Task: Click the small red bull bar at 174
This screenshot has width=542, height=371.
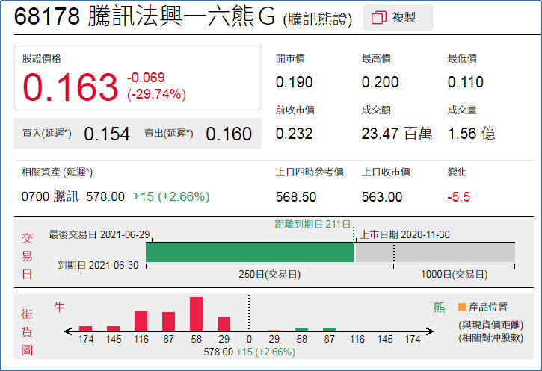Action: [86, 328]
